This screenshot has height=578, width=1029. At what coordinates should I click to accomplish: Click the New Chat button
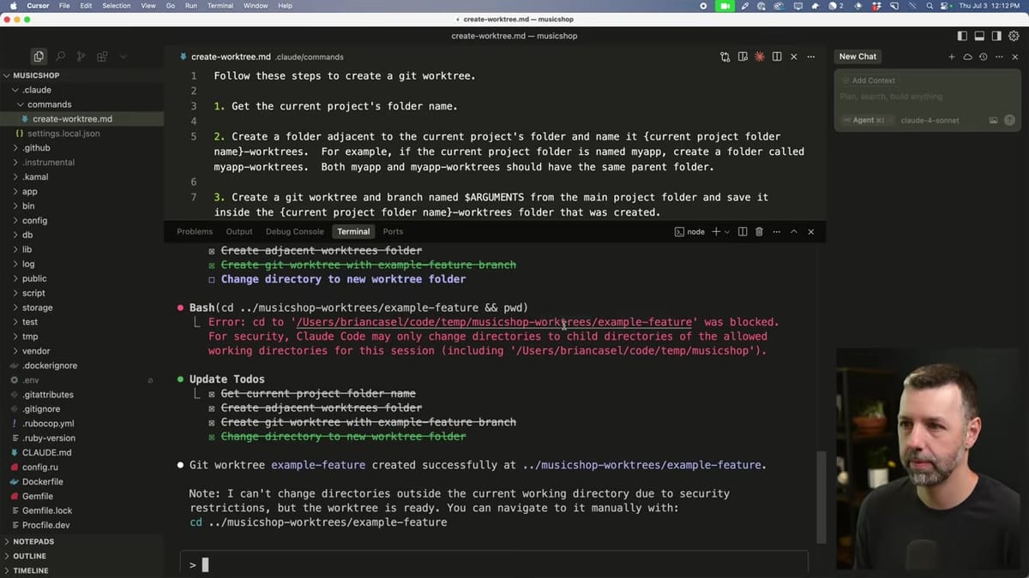click(857, 57)
